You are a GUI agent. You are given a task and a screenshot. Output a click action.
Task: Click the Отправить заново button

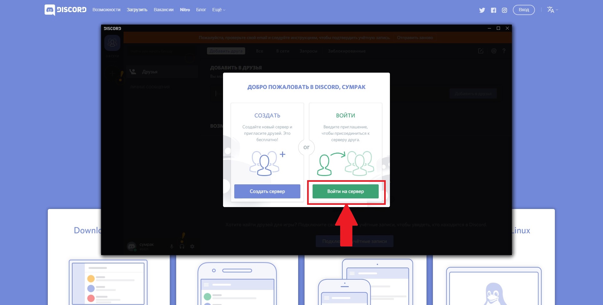coord(415,37)
